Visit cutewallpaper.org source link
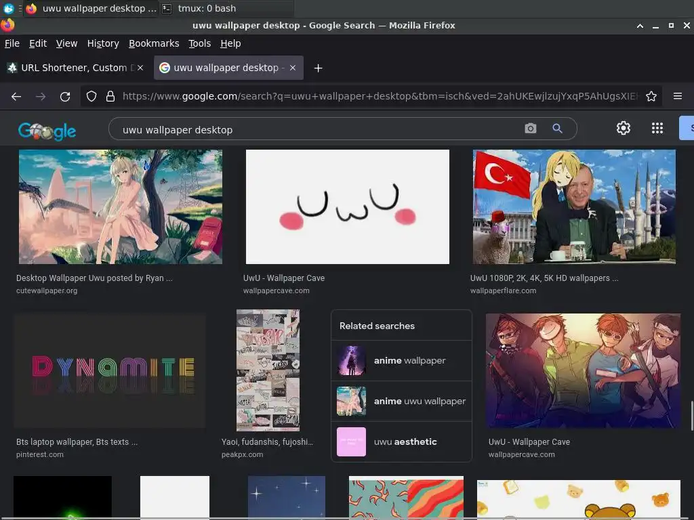694x520 pixels. 47,291
